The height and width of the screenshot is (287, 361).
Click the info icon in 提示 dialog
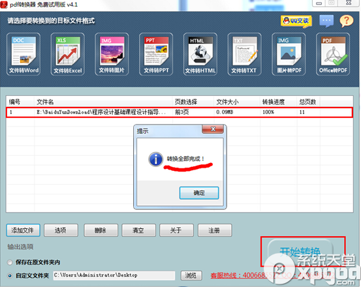[155, 159]
